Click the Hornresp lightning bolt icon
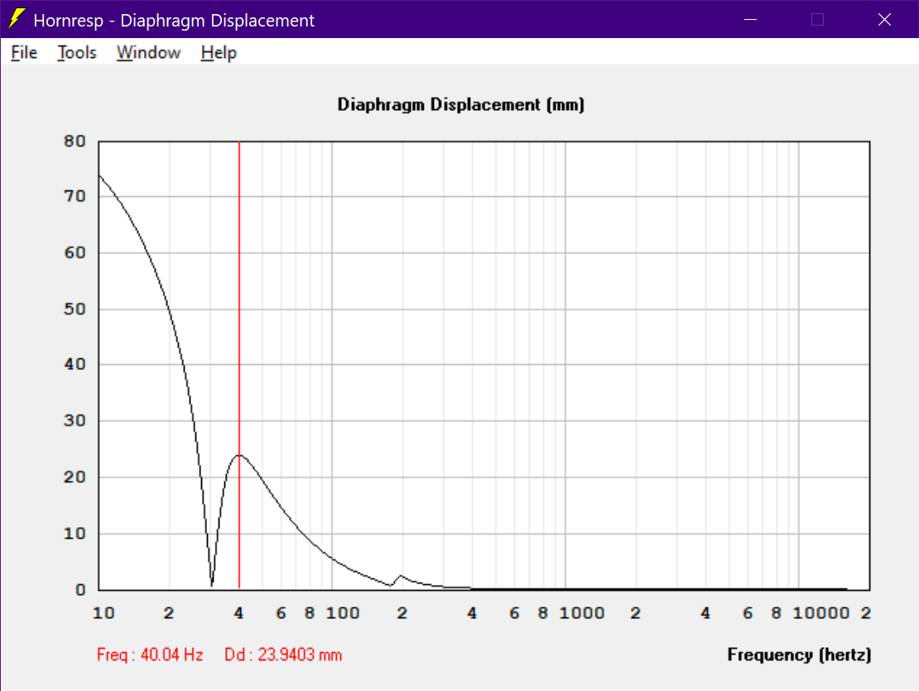The height and width of the screenshot is (691, 919). tap(17, 19)
